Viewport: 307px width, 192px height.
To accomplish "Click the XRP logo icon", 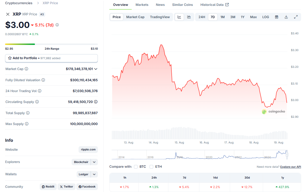I will tap(8, 14).
